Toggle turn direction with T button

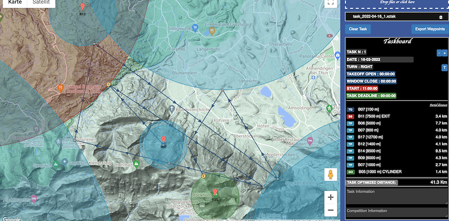444,67
